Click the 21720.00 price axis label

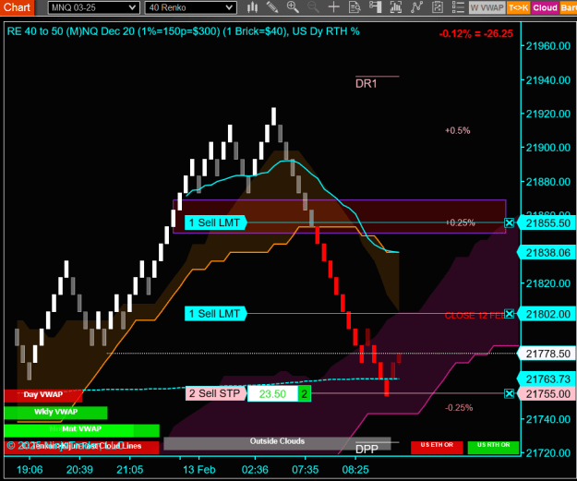[x=548, y=453]
